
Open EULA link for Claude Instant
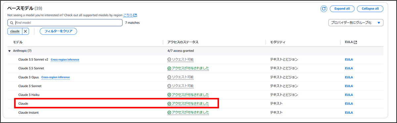(349, 112)
